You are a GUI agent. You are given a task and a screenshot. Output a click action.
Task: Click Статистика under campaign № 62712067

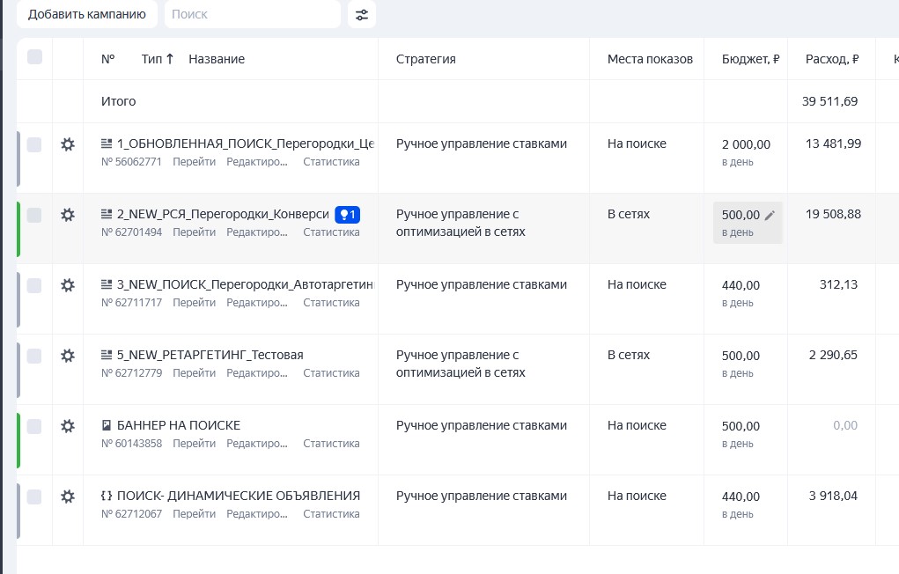coord(331,514)
